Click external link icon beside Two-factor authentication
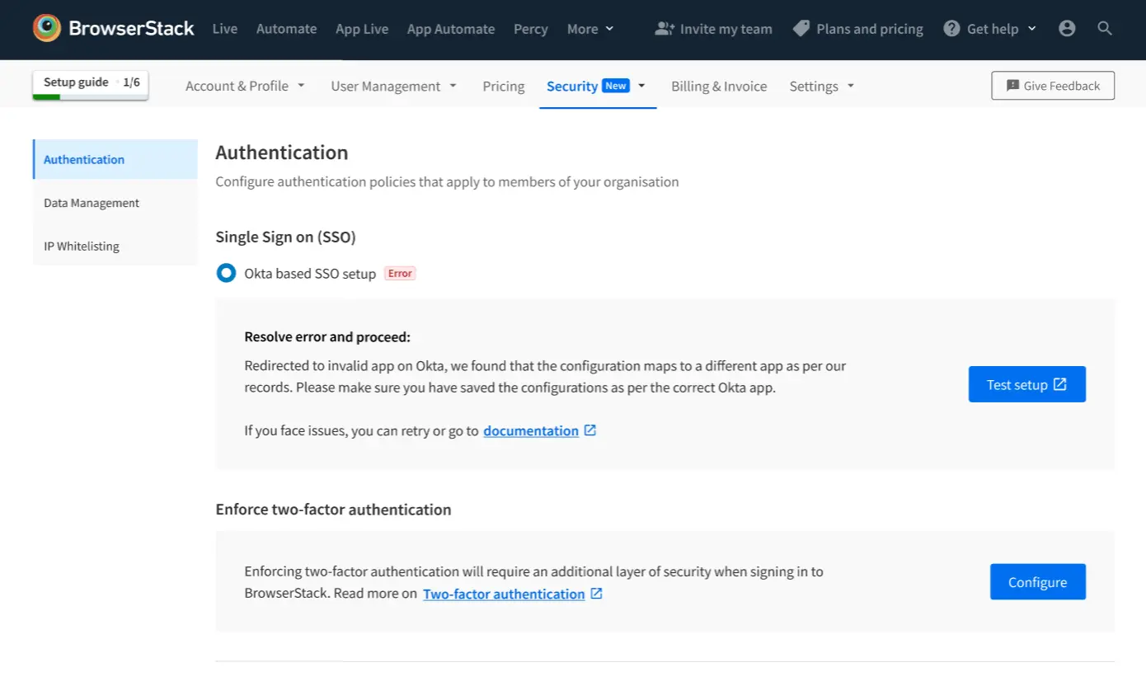 click(x=596, y=594)
